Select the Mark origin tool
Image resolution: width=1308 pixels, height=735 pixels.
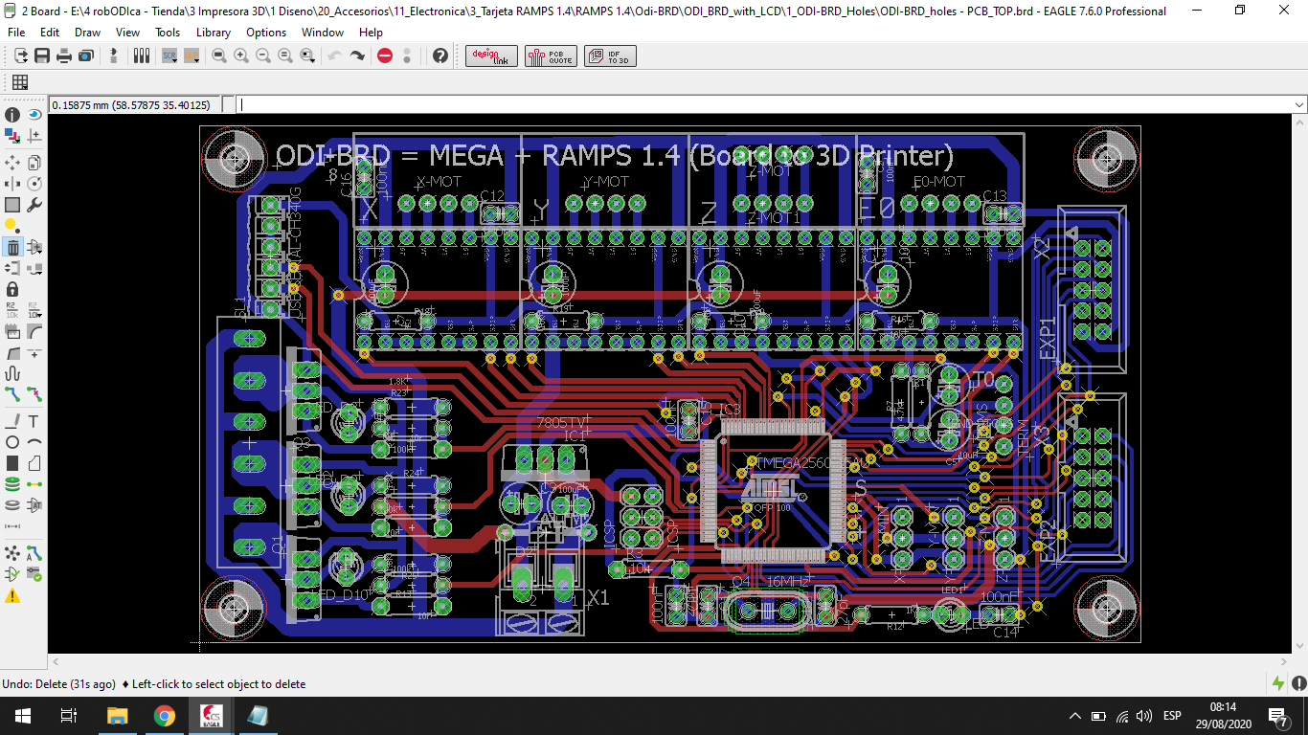[34, 137]
